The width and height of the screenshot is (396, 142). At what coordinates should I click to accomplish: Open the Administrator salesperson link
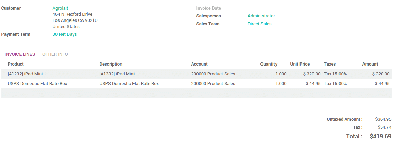point(261,16)
